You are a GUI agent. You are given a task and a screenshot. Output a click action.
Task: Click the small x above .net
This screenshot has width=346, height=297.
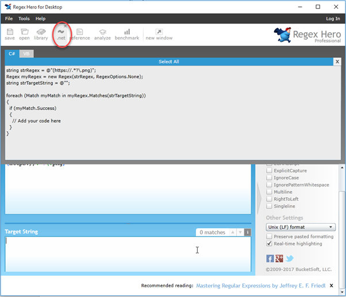[x=65, y=26]
